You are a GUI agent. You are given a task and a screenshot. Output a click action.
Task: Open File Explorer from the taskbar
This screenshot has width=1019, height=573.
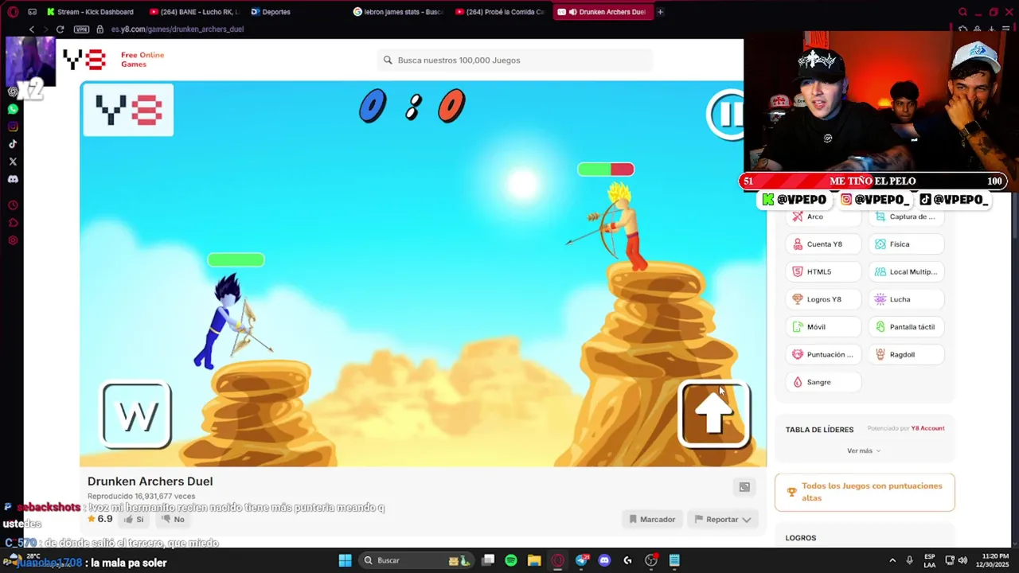point(534,560)
